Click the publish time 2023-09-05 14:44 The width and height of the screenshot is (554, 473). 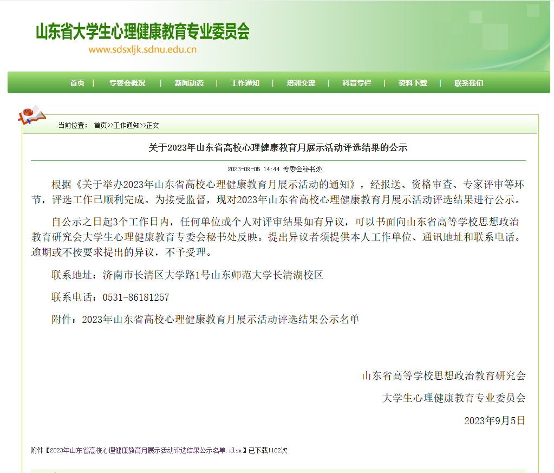253,170
